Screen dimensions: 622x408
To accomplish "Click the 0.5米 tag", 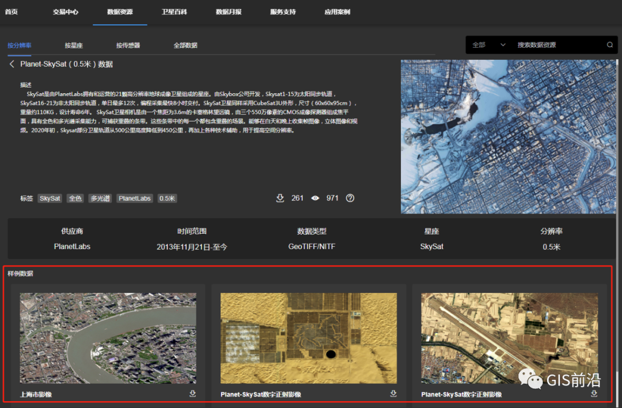I will (x=167, y=199).
